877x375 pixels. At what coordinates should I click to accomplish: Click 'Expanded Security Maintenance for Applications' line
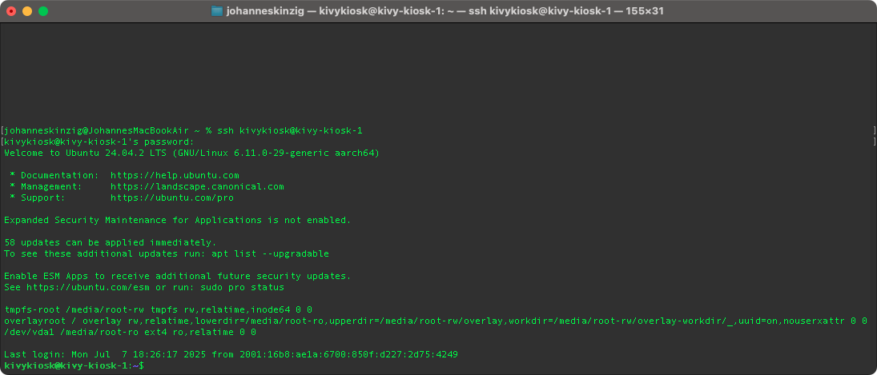pos(178,220)
